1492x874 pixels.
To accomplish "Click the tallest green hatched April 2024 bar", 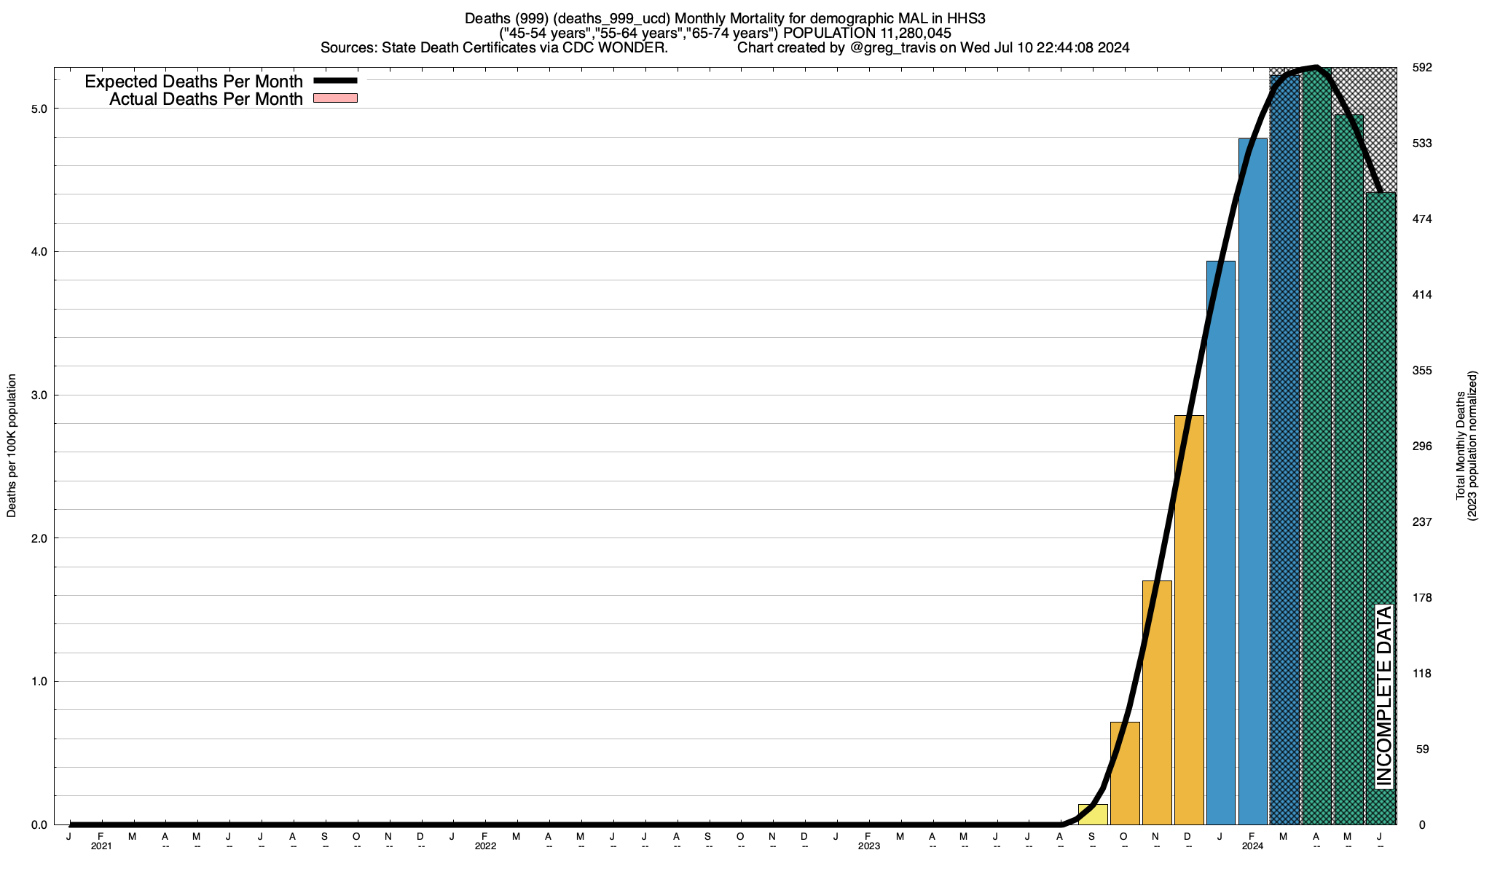I will [1317, 446].
